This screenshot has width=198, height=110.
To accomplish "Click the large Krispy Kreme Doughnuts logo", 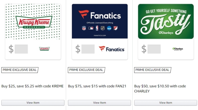I will coord(34,22).
